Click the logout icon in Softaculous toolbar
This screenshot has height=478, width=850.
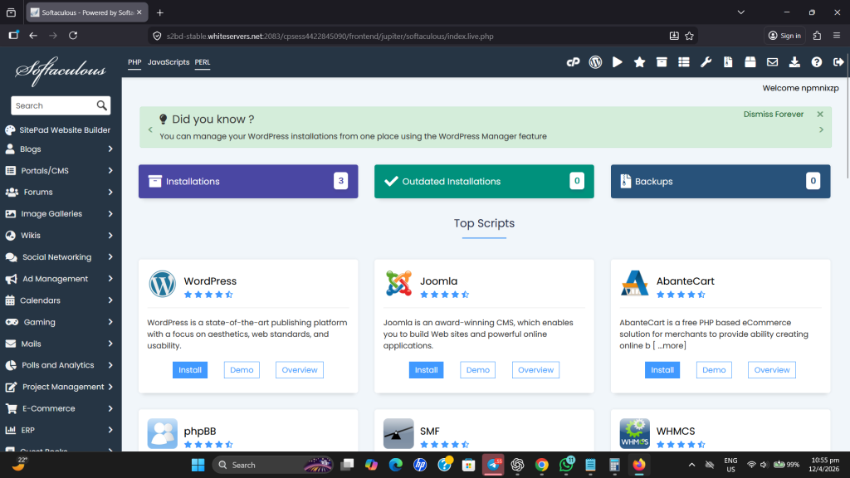838,62
